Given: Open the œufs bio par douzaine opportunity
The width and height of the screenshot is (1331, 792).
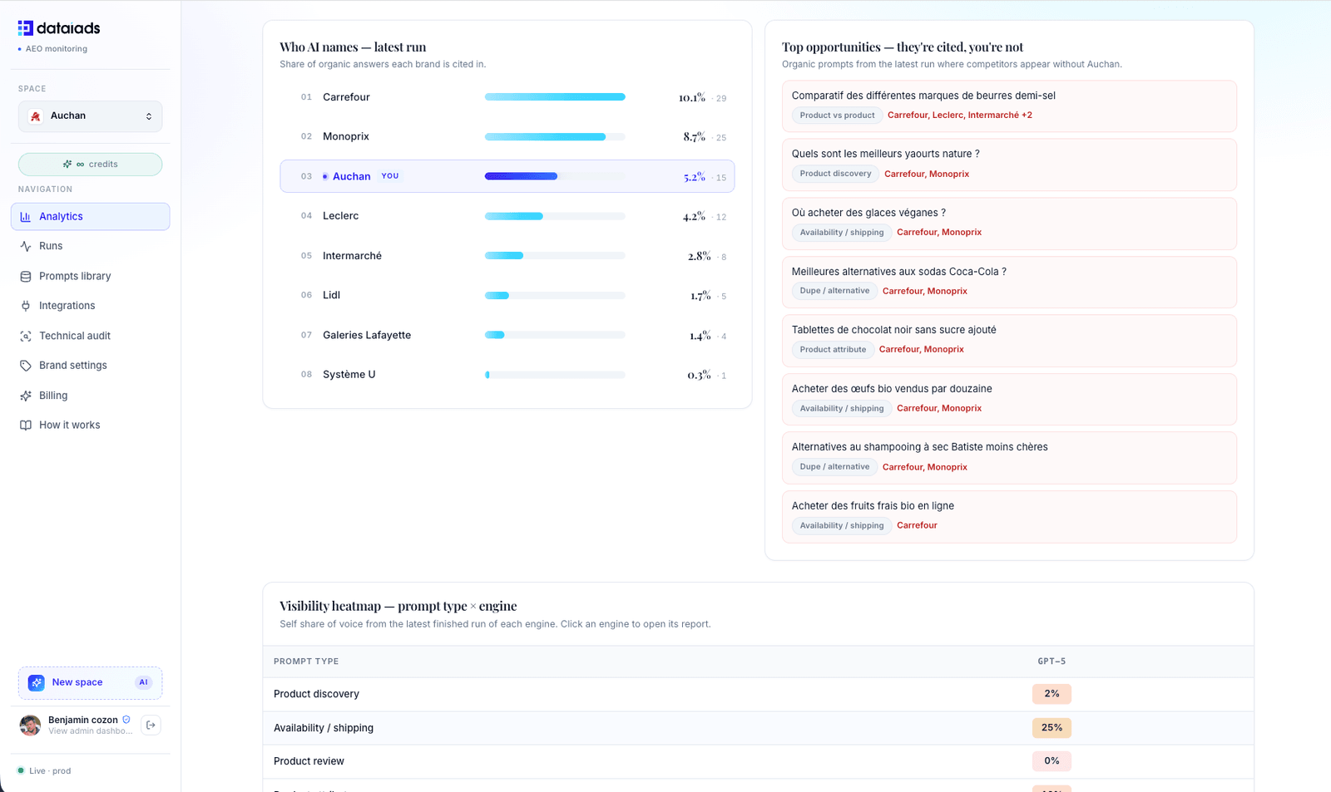Looking at the screenshot, I should [1009, 399].
